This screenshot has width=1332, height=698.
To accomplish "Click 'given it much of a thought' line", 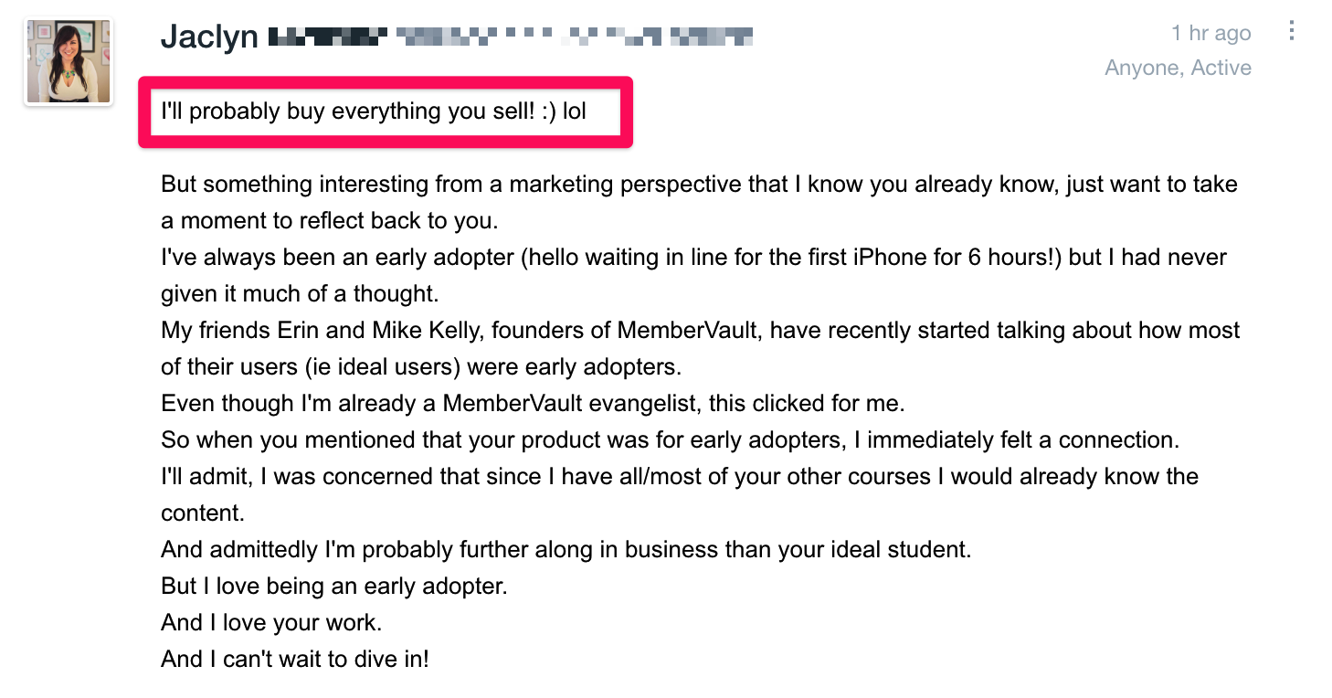I will 301,294.
